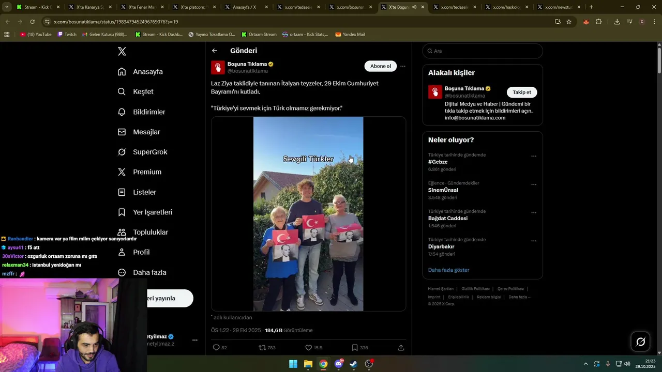Click the address bar URL
Image resolution: width=662 pixels, height=372 pixels.
click(116, 22)
